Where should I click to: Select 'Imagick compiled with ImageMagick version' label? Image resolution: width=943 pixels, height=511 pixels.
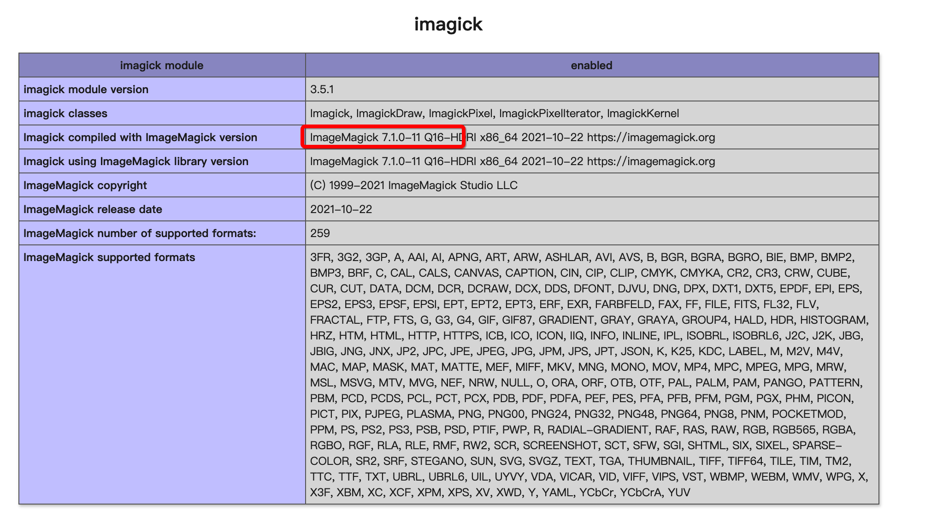coord(140,137)
